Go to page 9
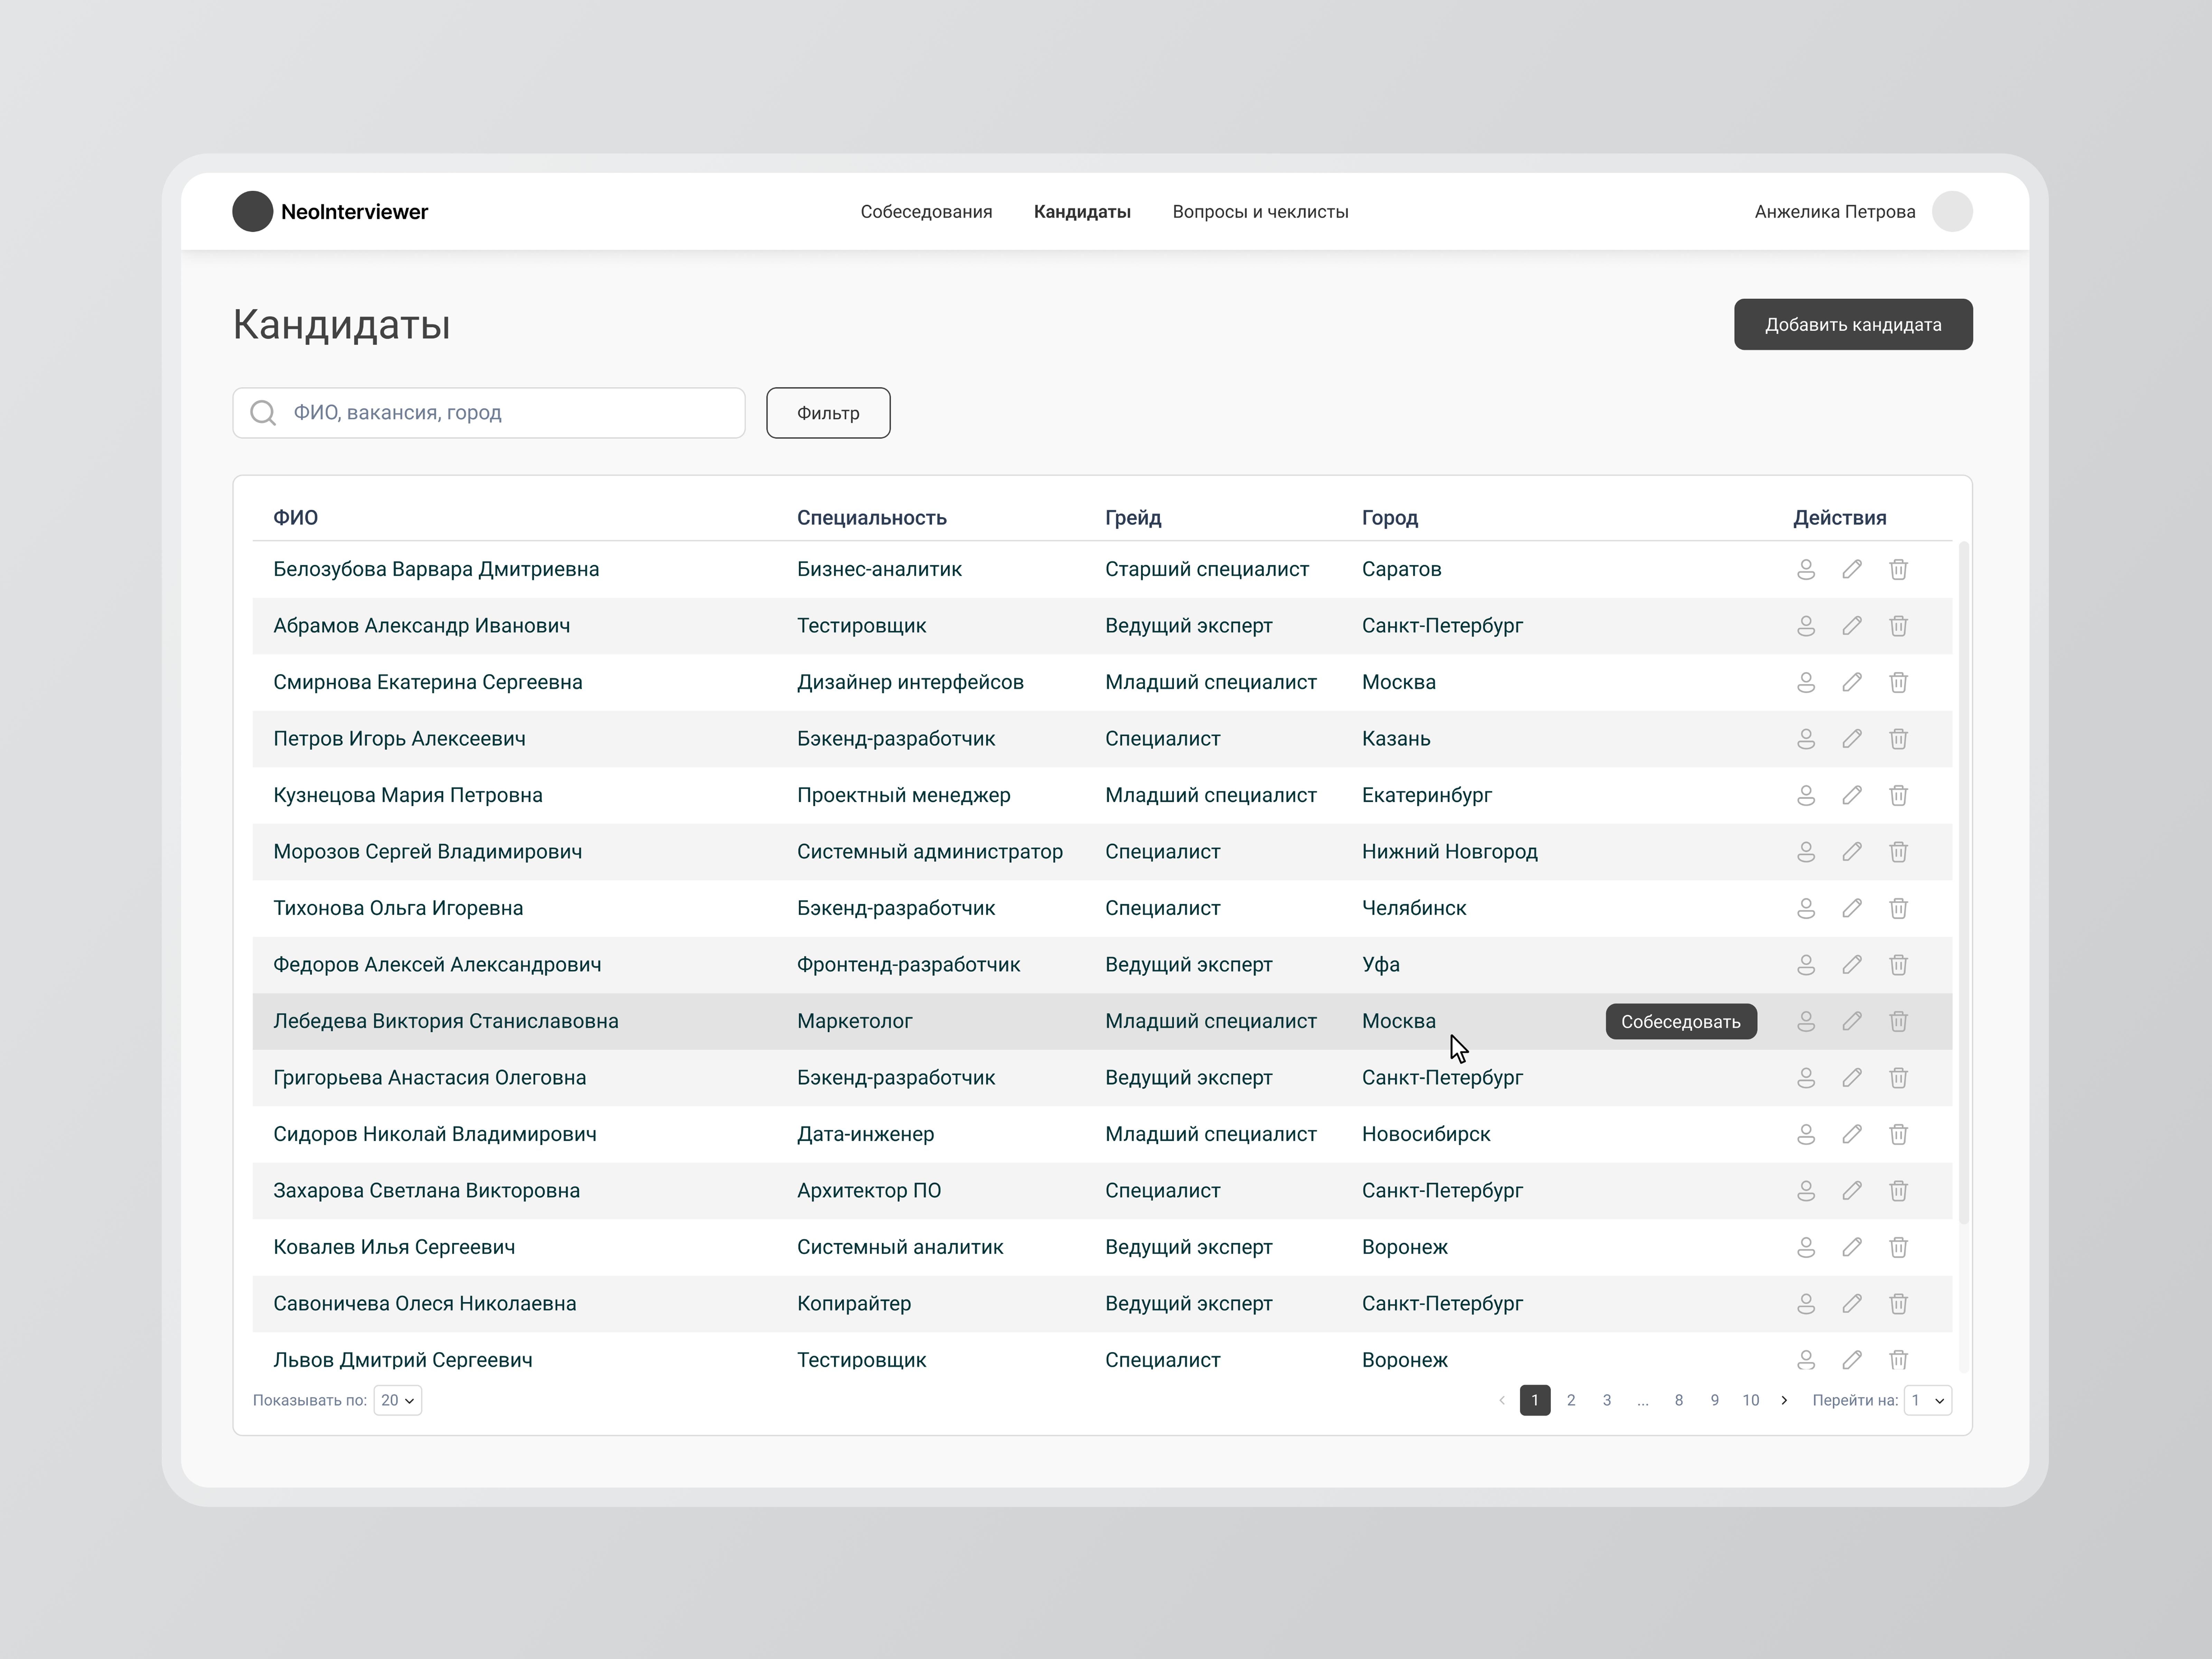The image size is (2212, 1659). (1715, 1400)
